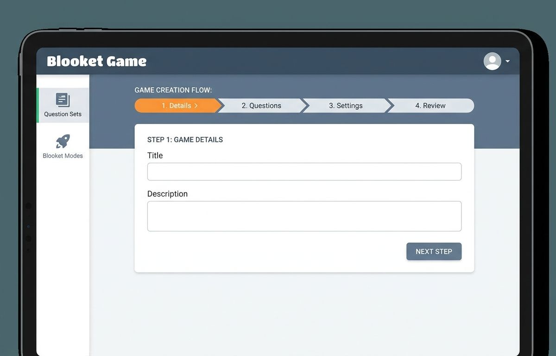Click the "Question Sets" label text
Screen dimensions: 556x356
tap(63, 114)
